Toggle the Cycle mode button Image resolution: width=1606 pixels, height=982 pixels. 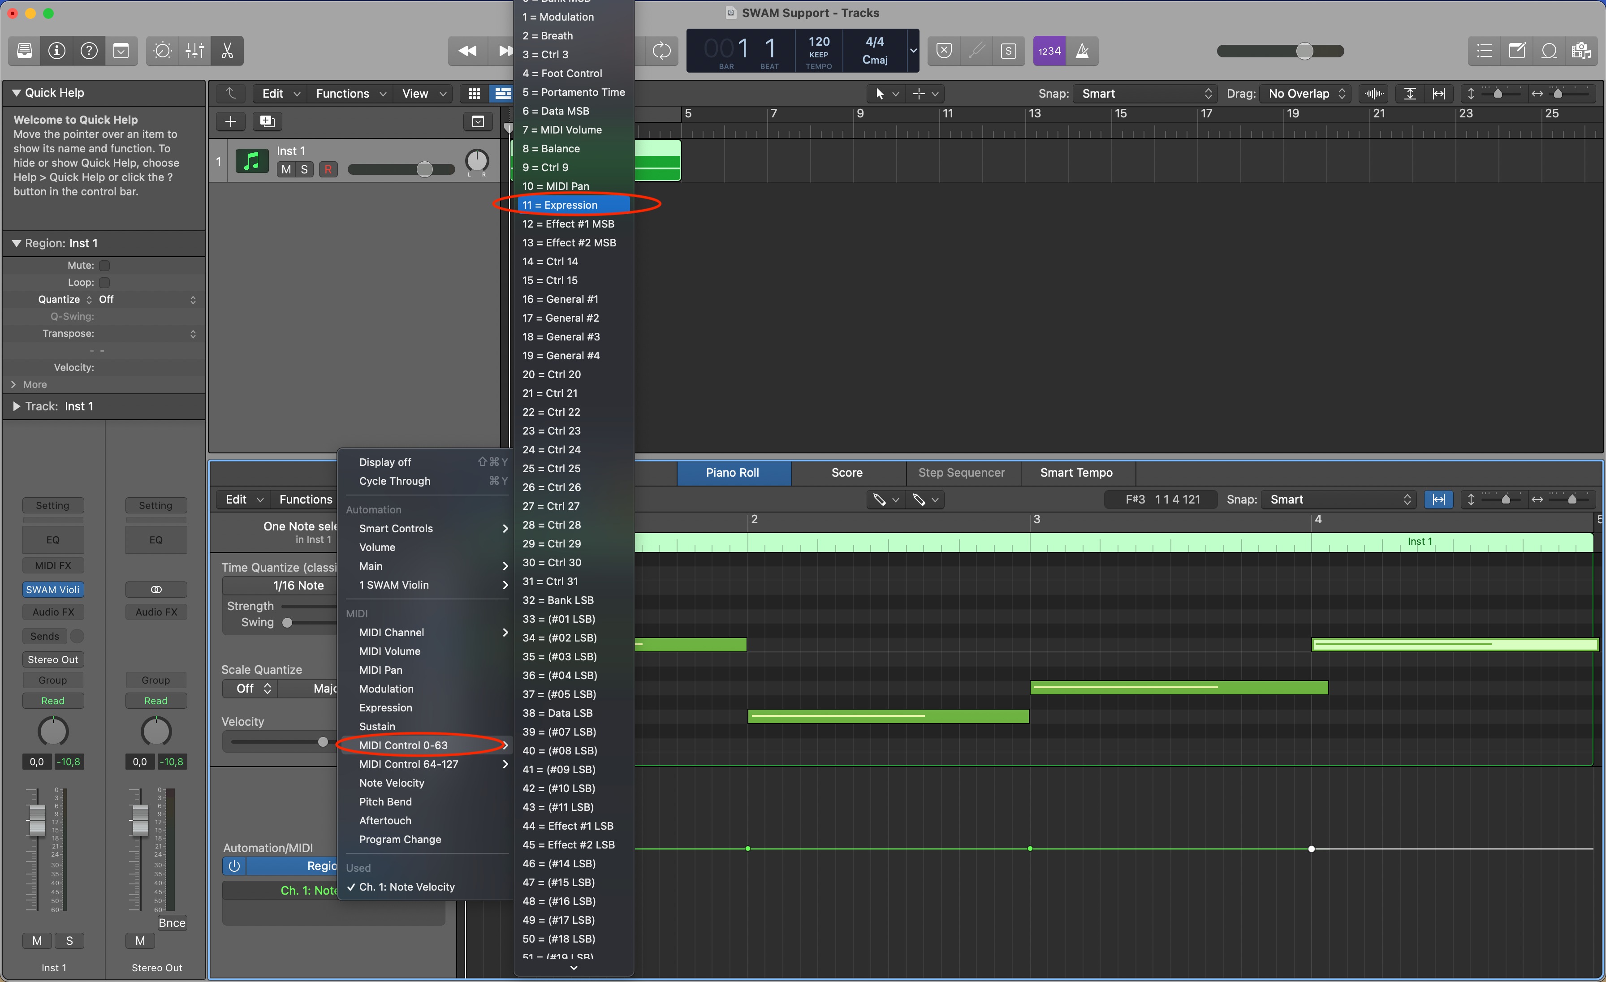click(x=661, y=51)
